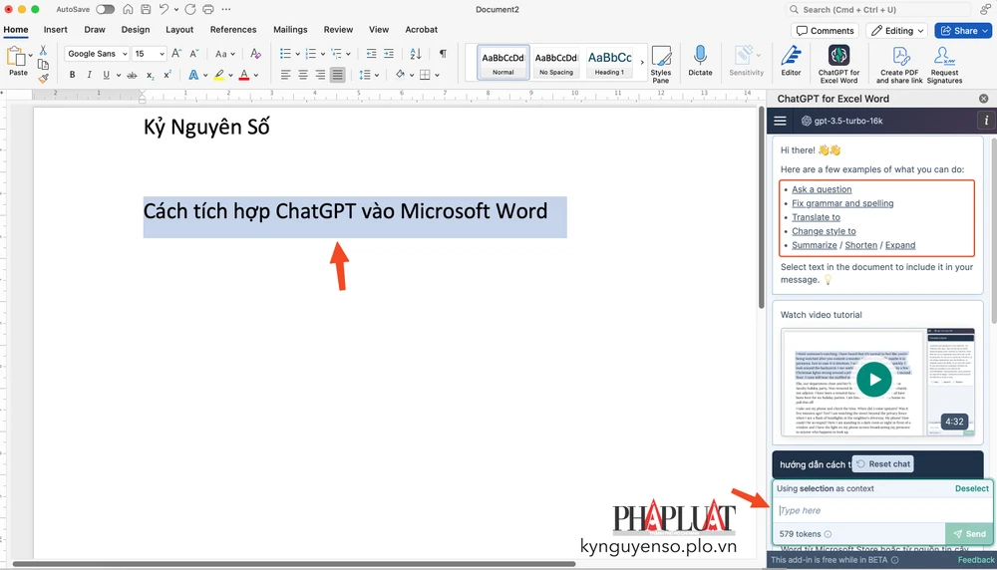Image resolution: width=997 pixels, height=570 pixels.
Task: Open Editing mode dropdown
Action: (x=897, y=31)
